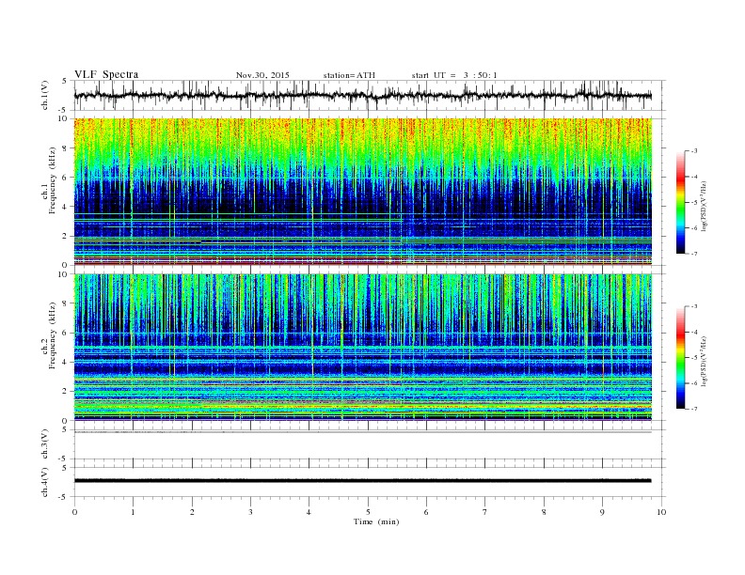Screen dimensions: 745x575
Task: Click the "10" tick on the time axis
Action: coord(661,512)
